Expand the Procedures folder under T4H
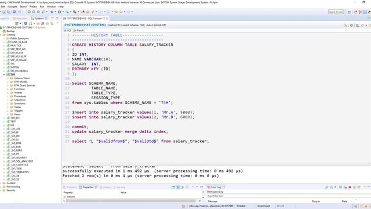The image size is (371, 209). click(x=8, y=96)
